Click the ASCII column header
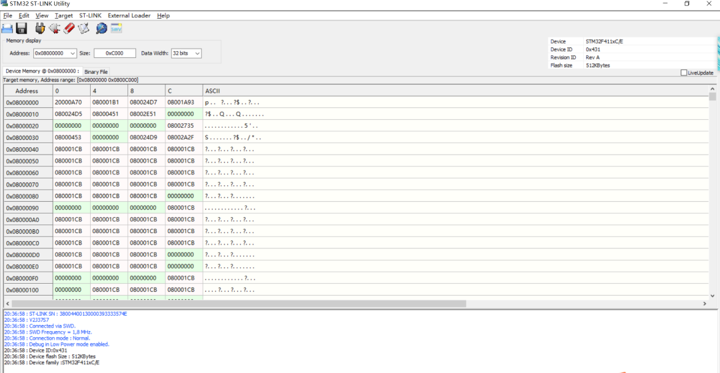The image size is (720, 373). tap(213, 91)
